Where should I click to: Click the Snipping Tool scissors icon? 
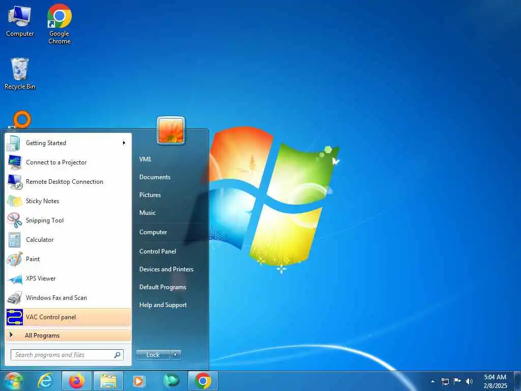click(15, 220)
